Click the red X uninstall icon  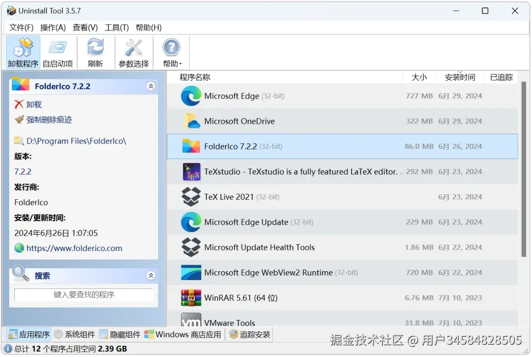click(x=19, y=105)
